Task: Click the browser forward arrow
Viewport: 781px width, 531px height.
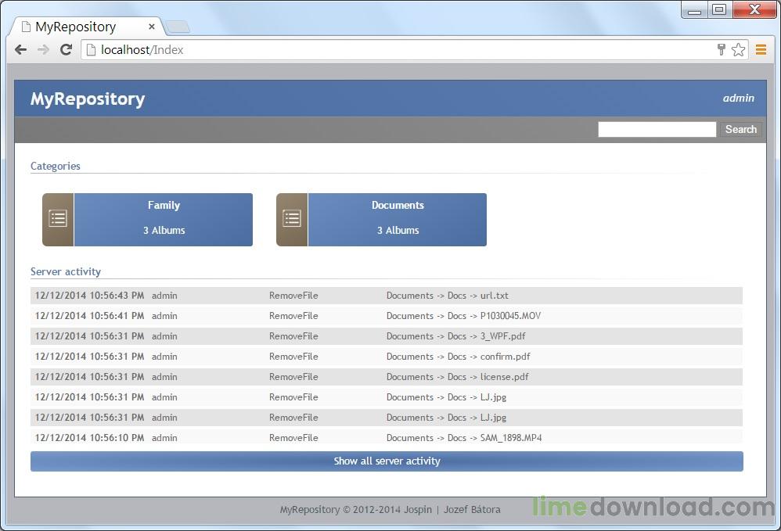Action: tap(44, 49)
